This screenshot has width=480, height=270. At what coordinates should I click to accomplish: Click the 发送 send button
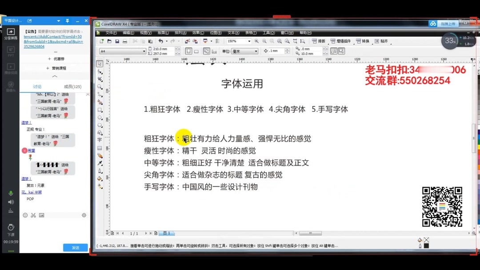click(75, 248)
